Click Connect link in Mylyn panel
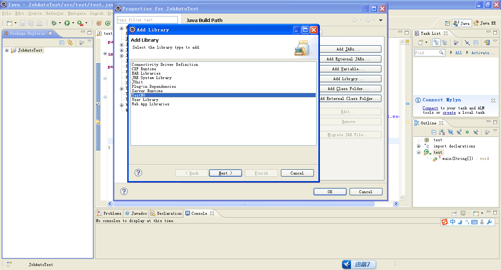The height and width of the screenshot is (270, 501). pyautogui.click(x=430, y=108)
